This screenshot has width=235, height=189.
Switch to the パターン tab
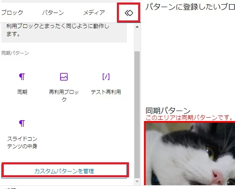click(53, 13)
